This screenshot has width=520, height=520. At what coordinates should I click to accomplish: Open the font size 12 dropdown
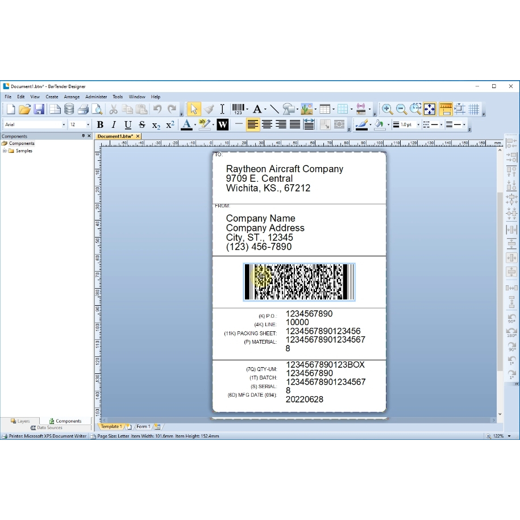point(88,124)
